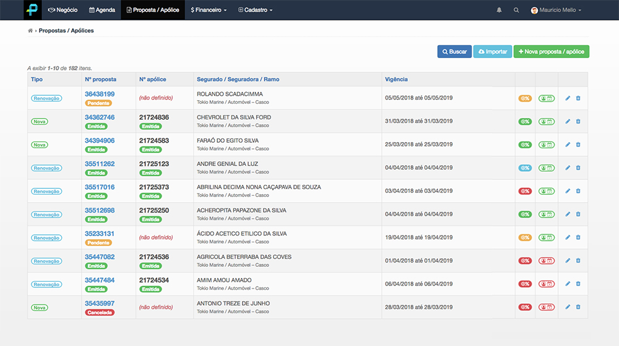Click red client/agenda badge for ANTONIO TREZE DE JUNHO

click(547, 307)
